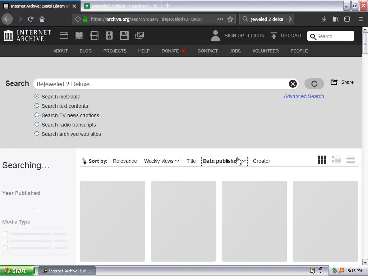
Task: Reload the page in Firefox
Action: (x=31, y=19)
